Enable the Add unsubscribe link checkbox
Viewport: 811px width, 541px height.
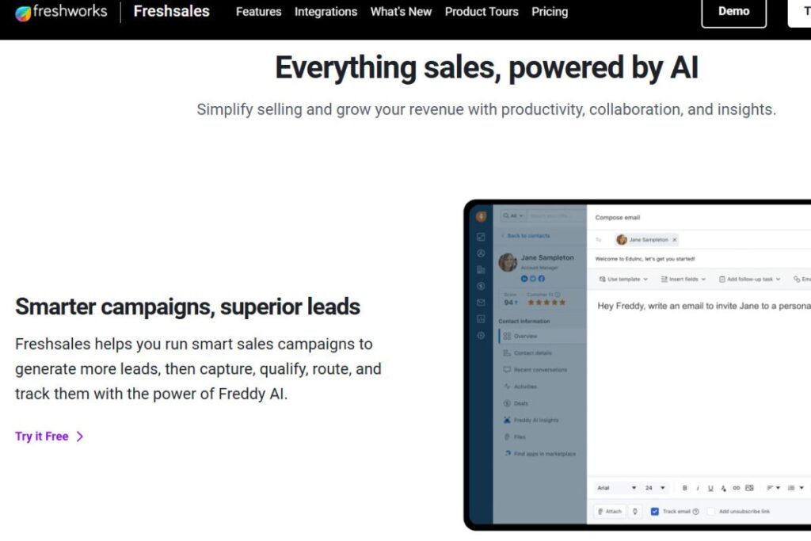[x=711, y=512]
